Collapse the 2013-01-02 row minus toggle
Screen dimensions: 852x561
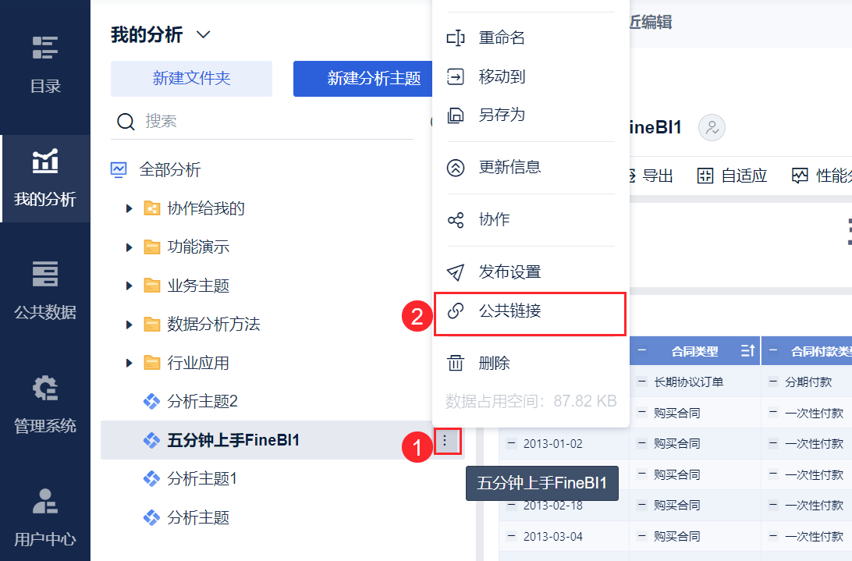click(x=512, y=443)
